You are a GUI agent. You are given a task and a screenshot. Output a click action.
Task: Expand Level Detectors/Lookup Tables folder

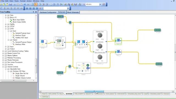tap(3, 51)
